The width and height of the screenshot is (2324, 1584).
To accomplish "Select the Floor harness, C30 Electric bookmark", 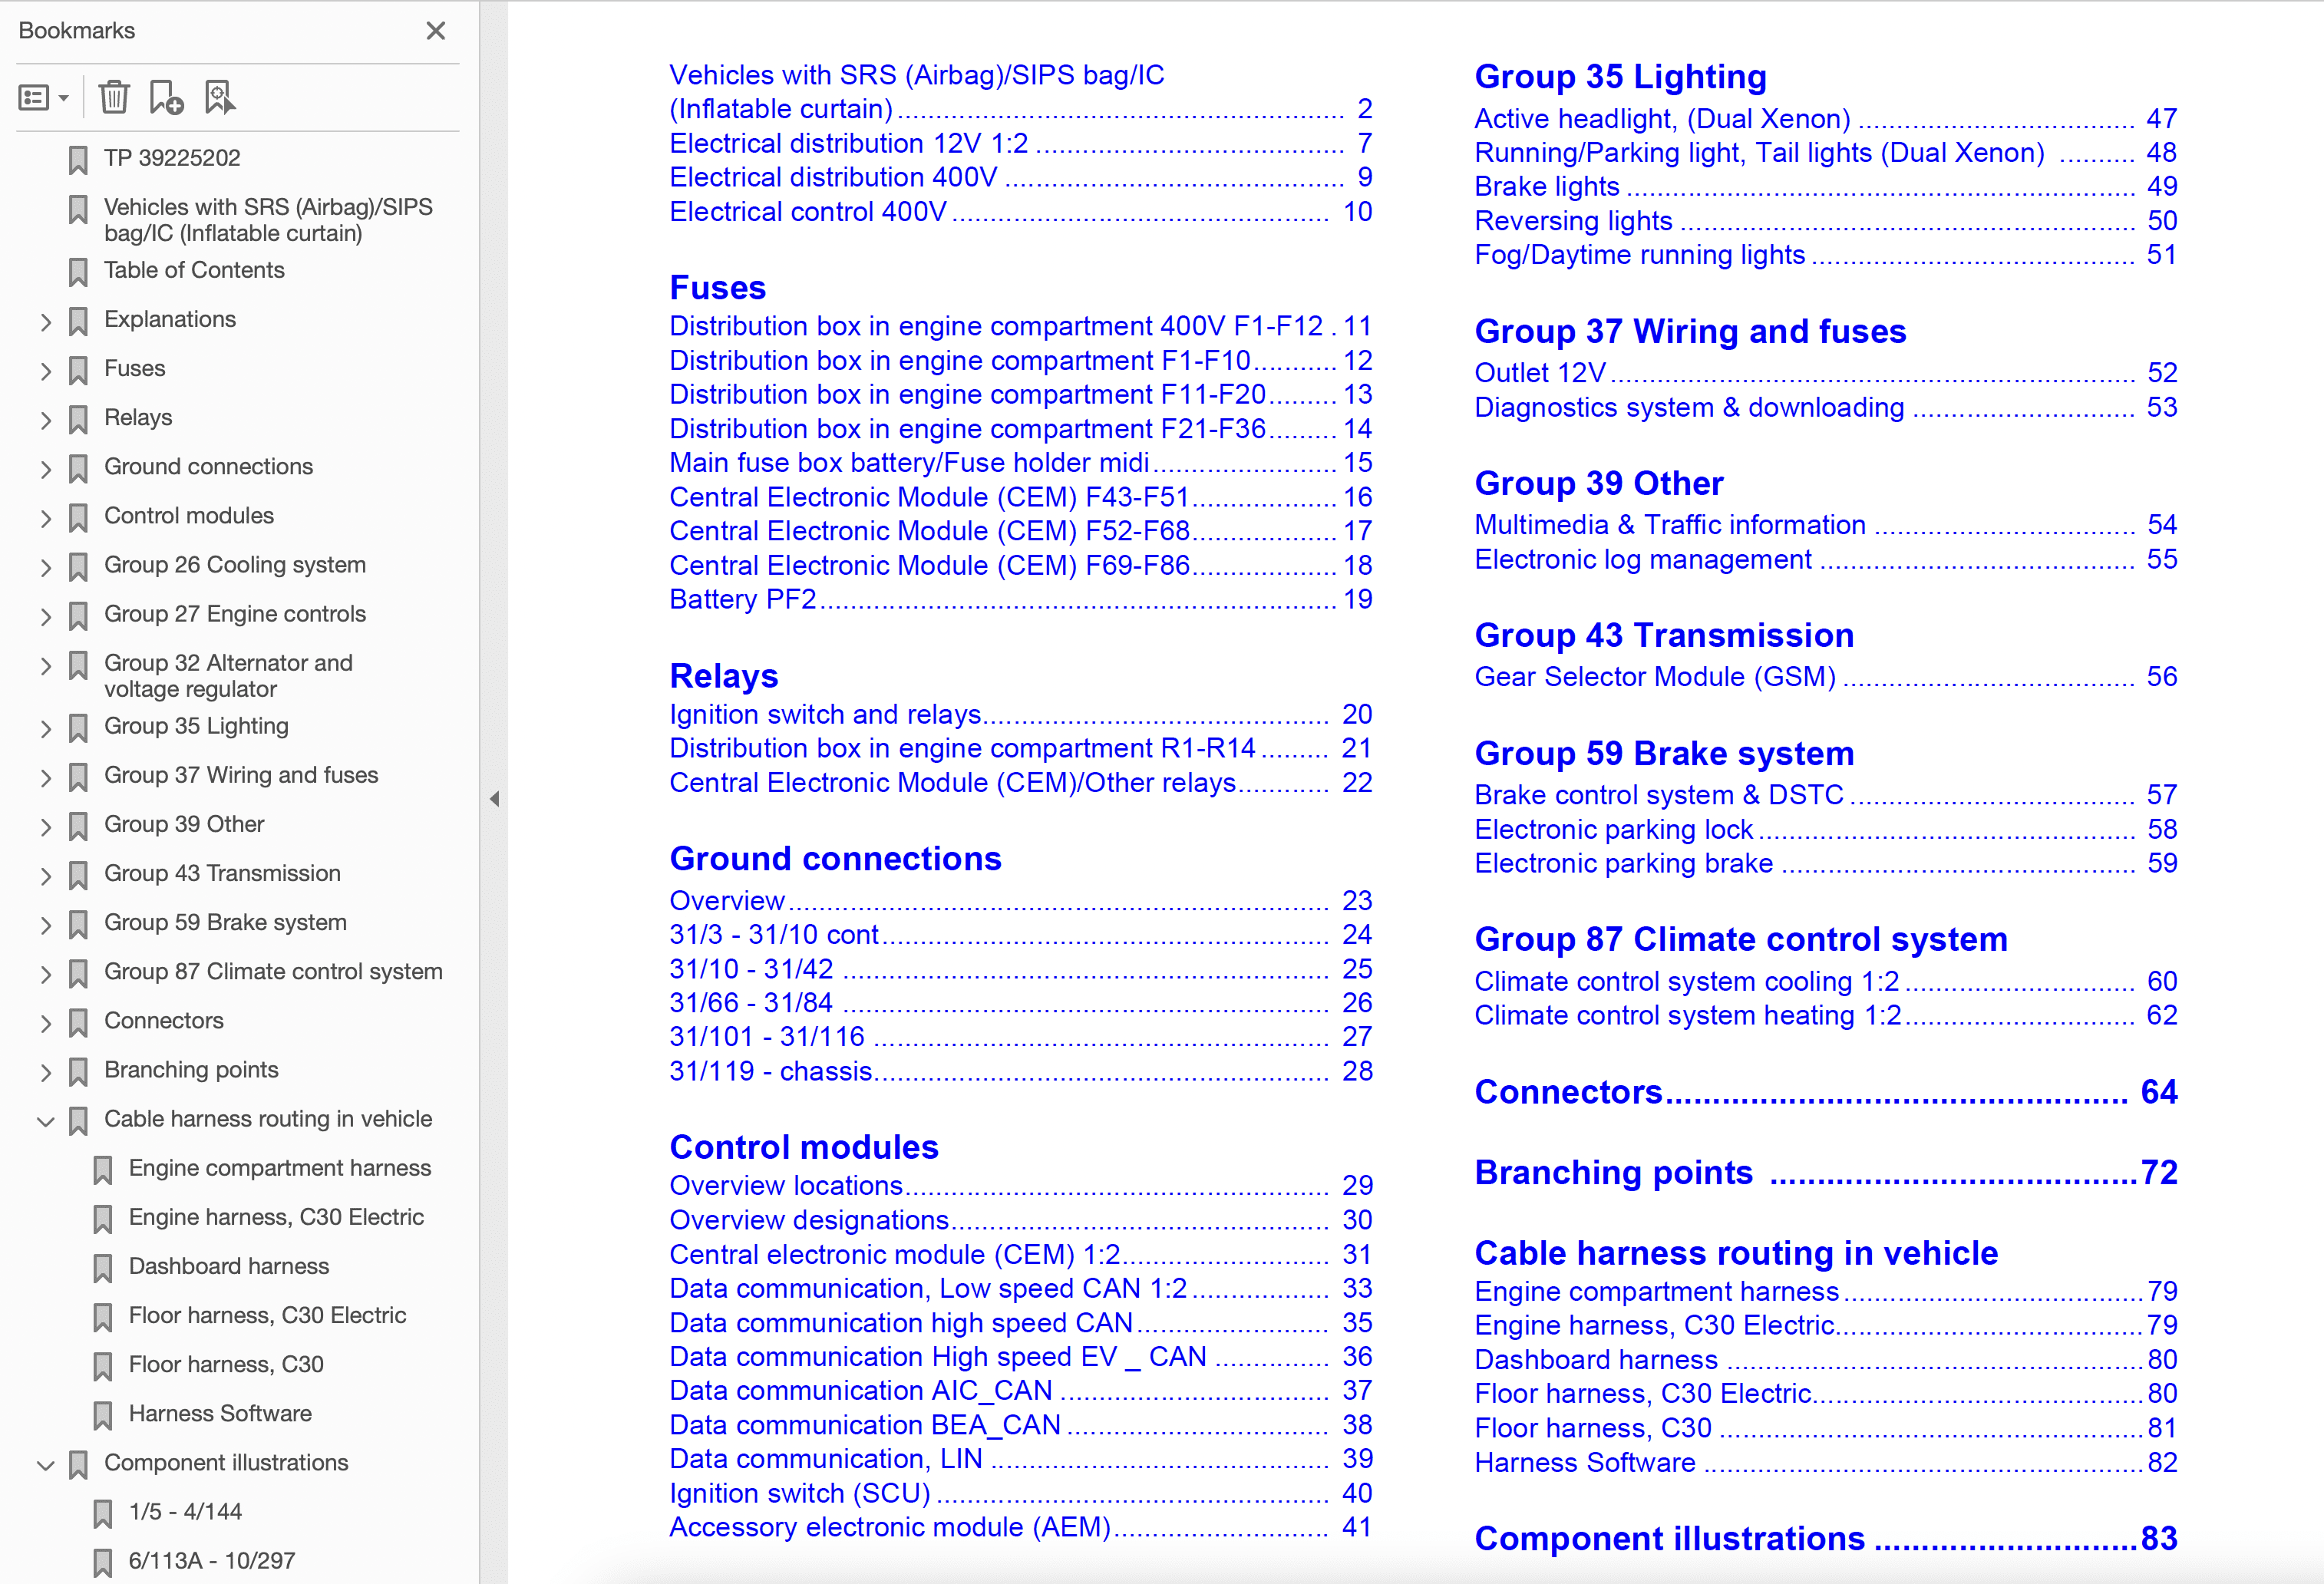I will 267,1315.
